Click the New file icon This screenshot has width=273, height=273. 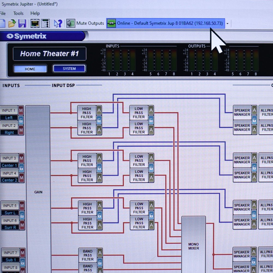coord(2,23)
